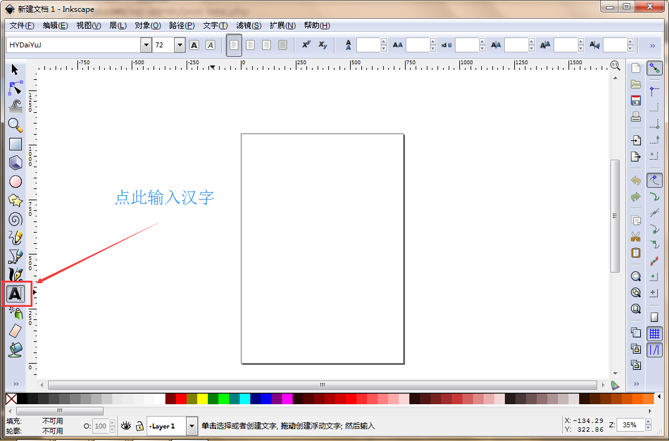Select the Zoom magnifier tool

(x=16, y=125)
